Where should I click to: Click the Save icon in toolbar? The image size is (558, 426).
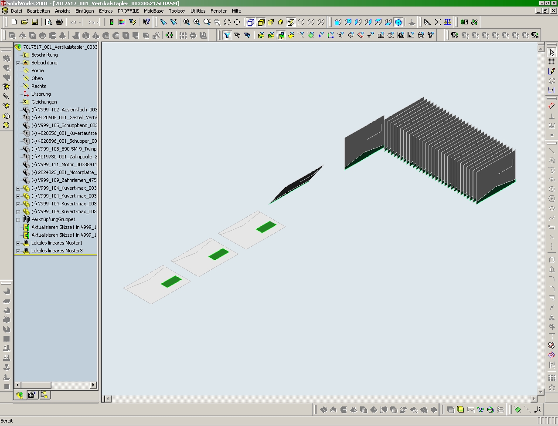coord(35,22)
